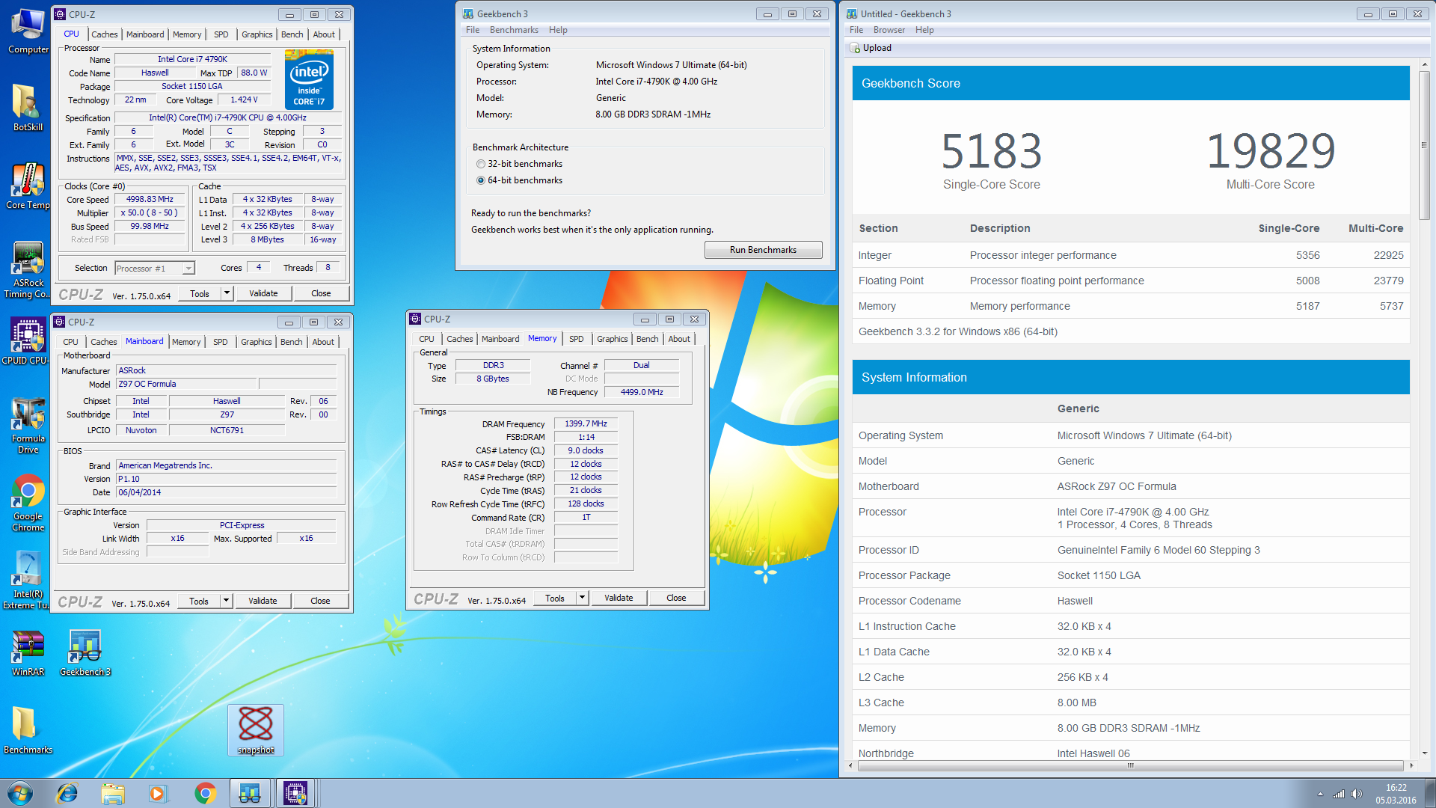Click Close in the Memory CPU-Z window
The width and height of the screenshot is (1436, 808).
[x=676, y=598]
